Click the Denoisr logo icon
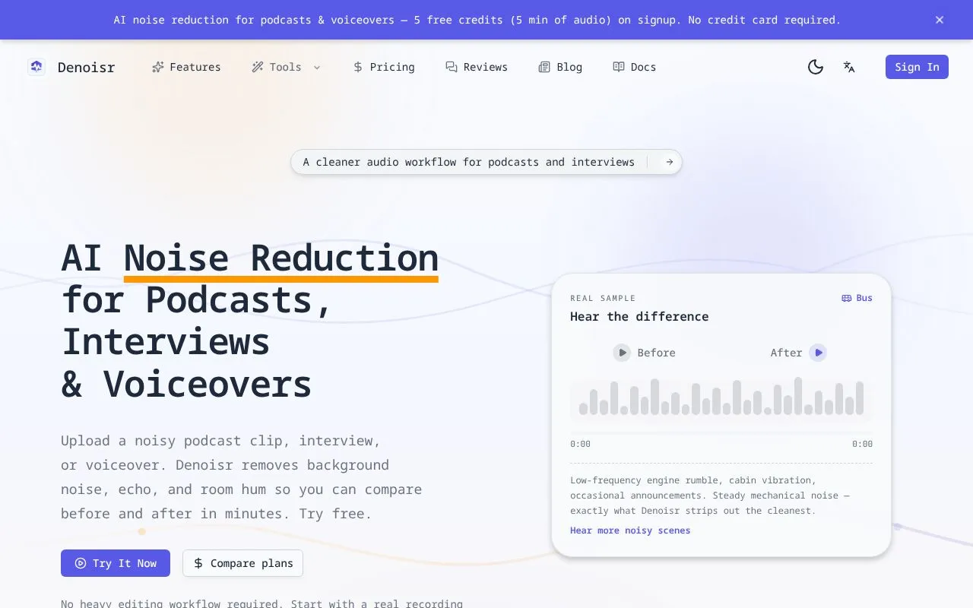The width and height of the screenshot is (973, 608). [x=36, y=67]
